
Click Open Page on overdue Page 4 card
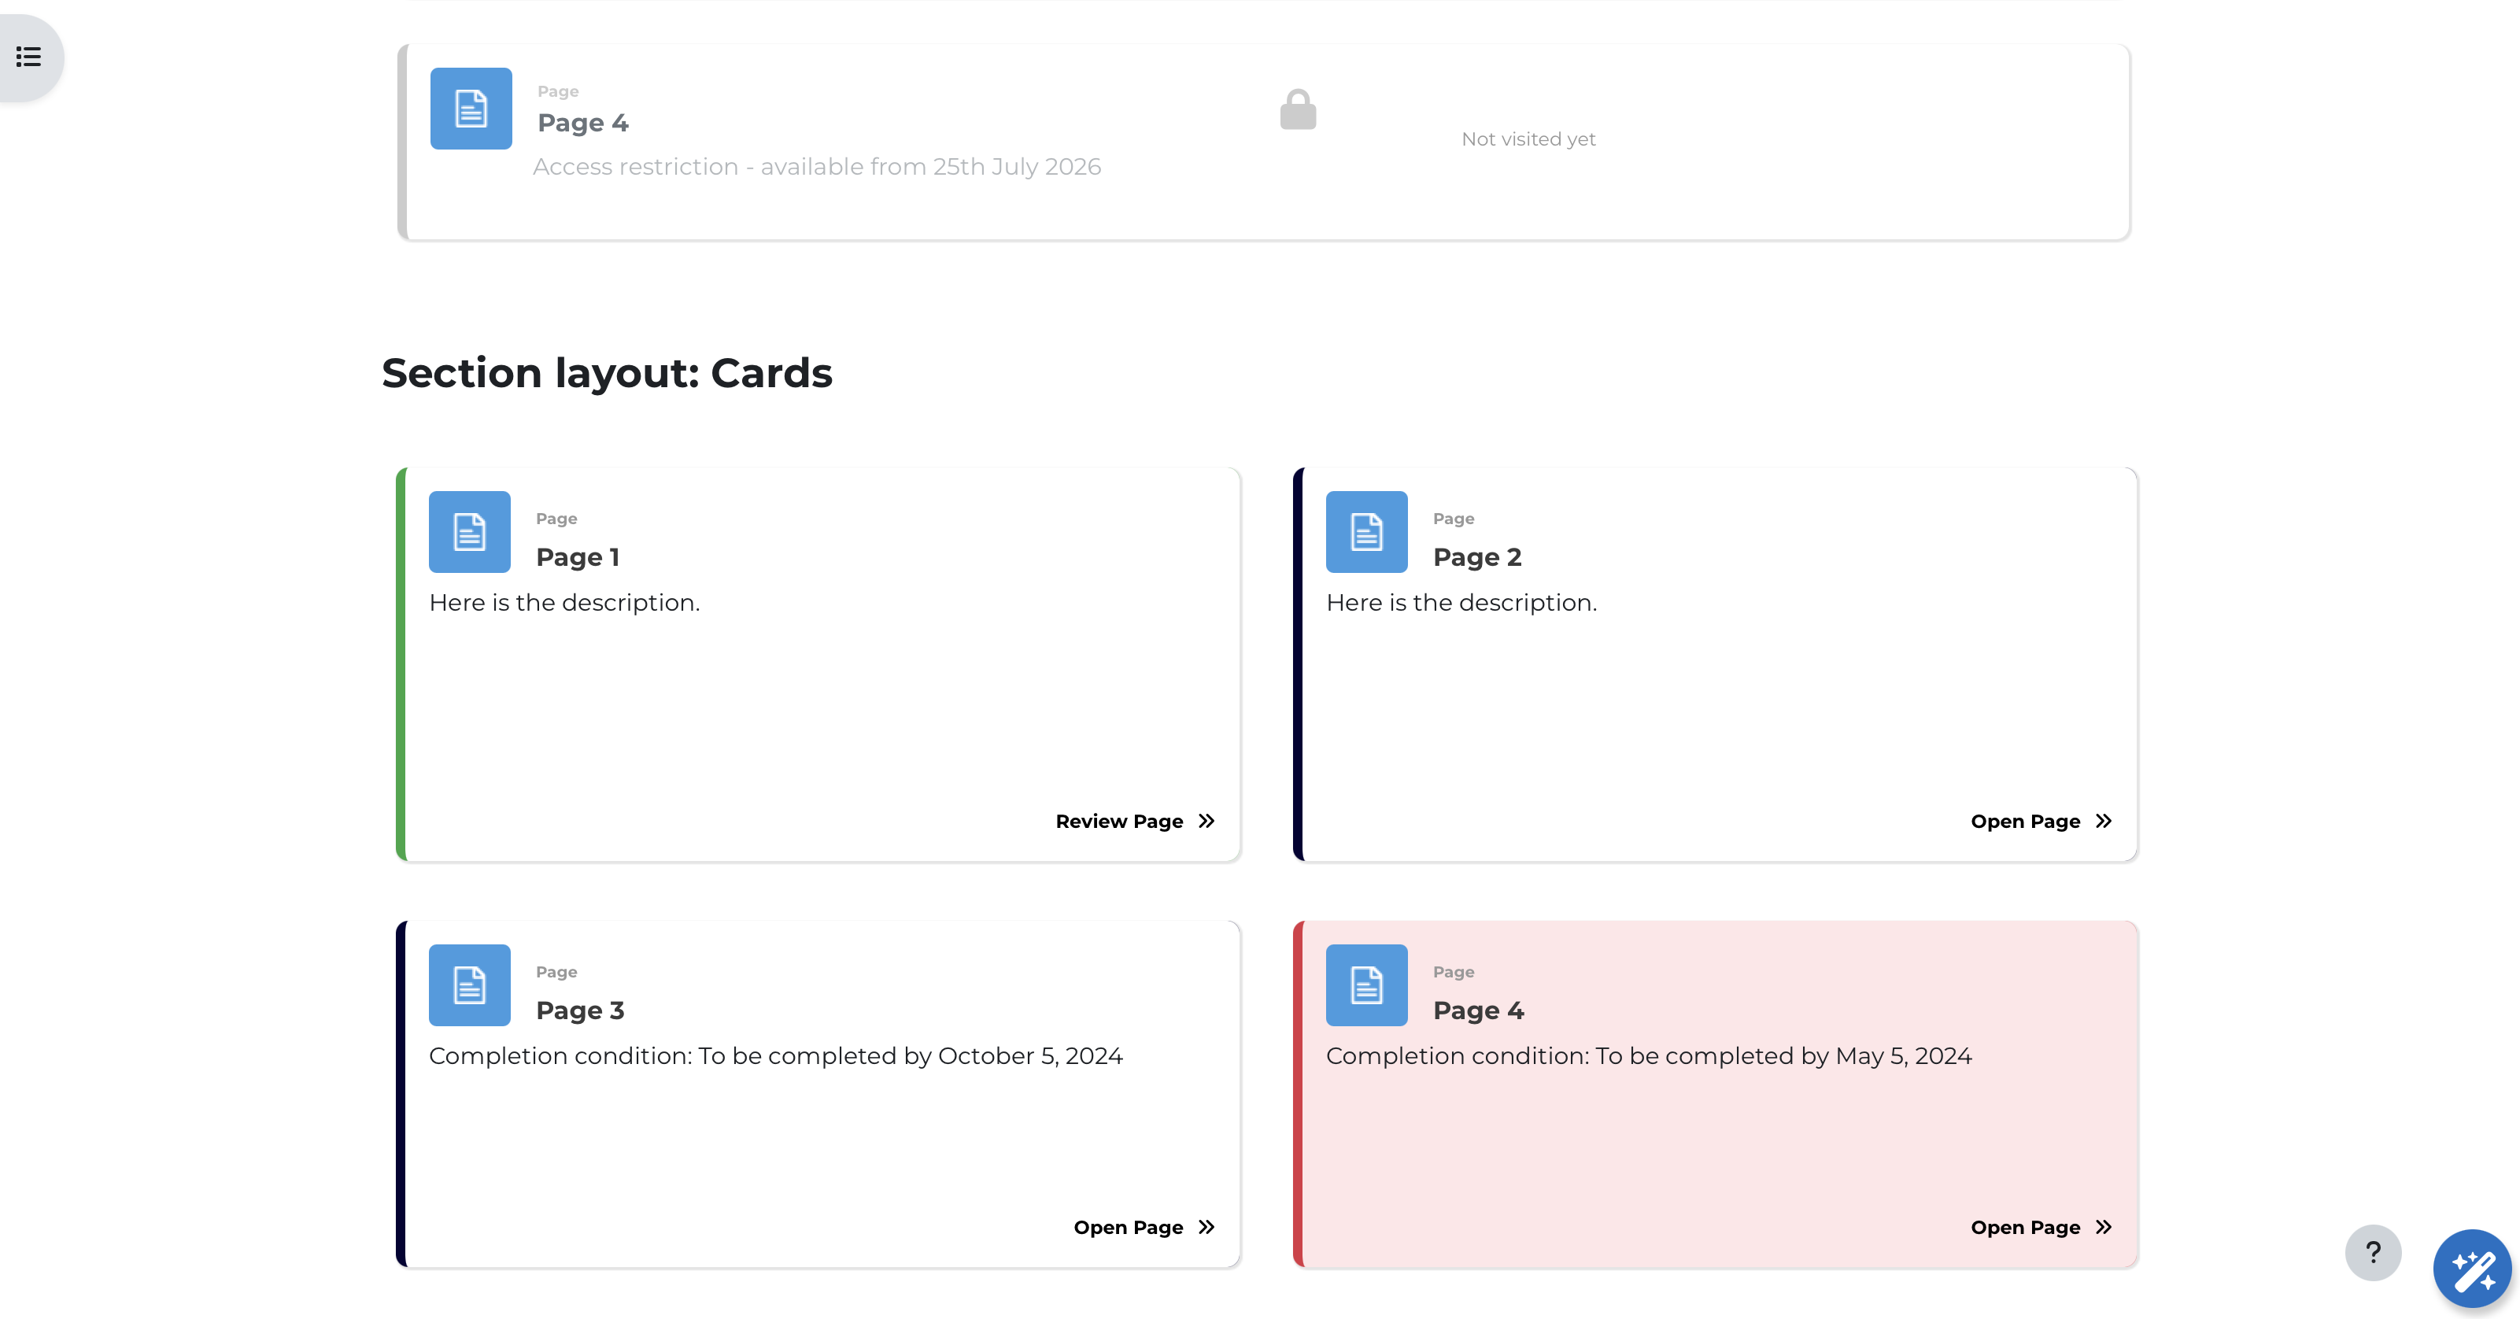point(2041,1227)
